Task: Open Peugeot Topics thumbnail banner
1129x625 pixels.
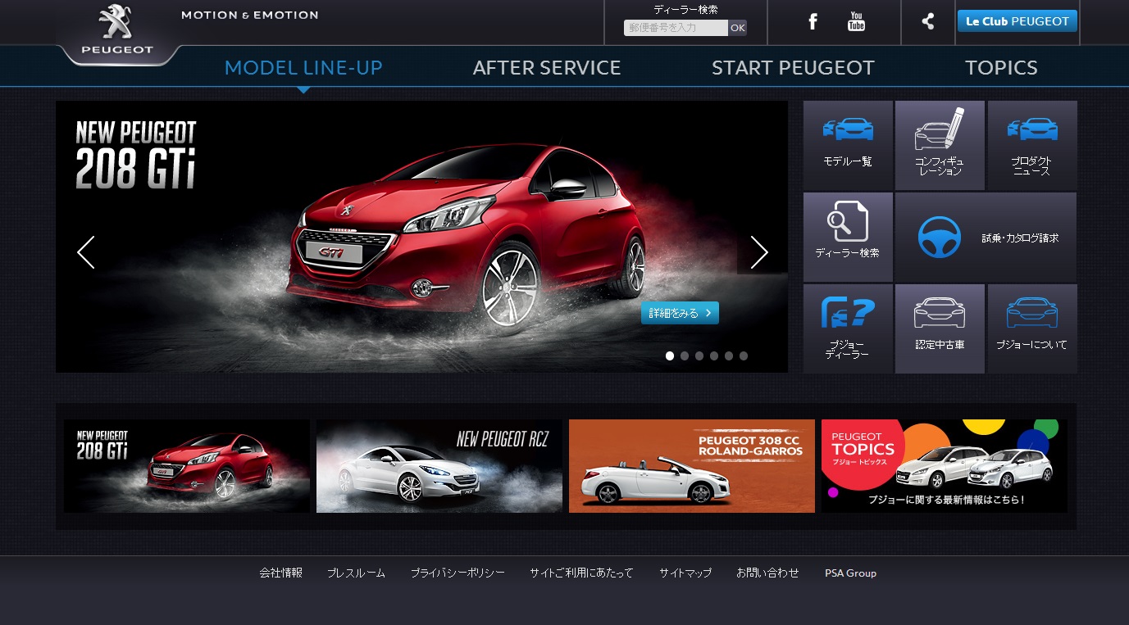Action: pos(945,466)
